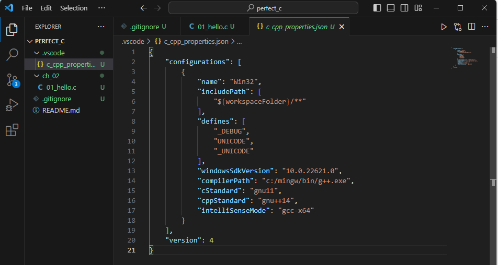Collapse the .vscode folder
Viewport: 498px width, 265px height.
point(37,53)
